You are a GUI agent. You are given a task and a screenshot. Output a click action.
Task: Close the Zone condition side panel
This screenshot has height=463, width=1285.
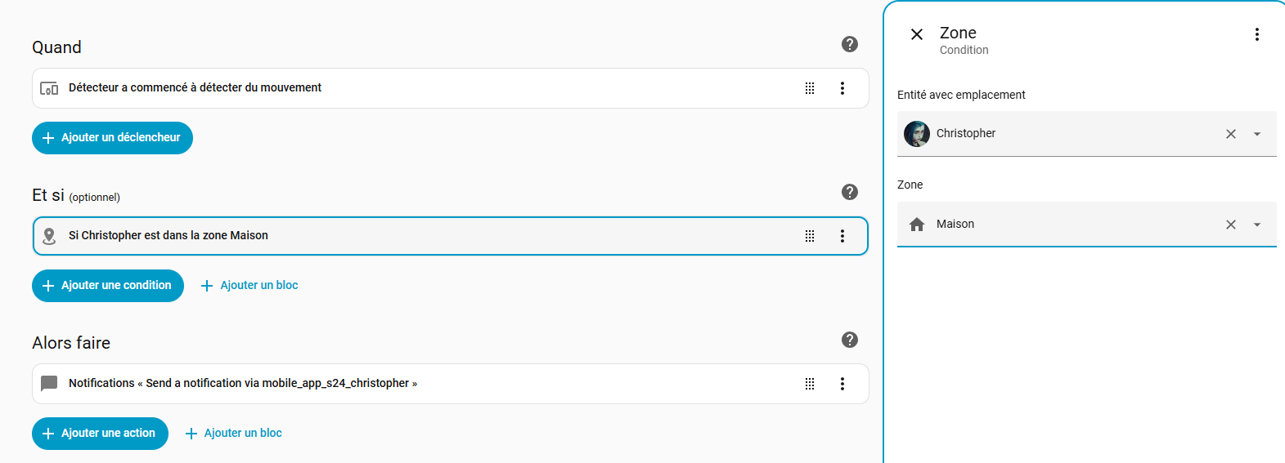tap(917, 34)
